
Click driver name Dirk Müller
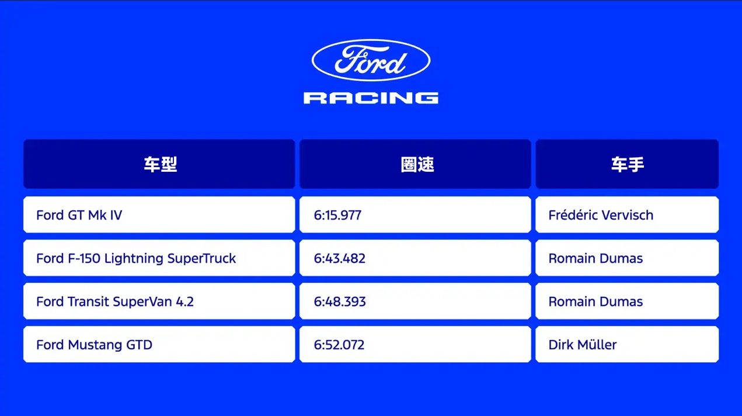coord(582,345)
